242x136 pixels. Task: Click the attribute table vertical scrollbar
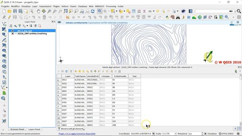click(x=240, y=100)
